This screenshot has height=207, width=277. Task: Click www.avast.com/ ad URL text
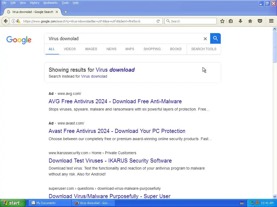tap(71, 123)
